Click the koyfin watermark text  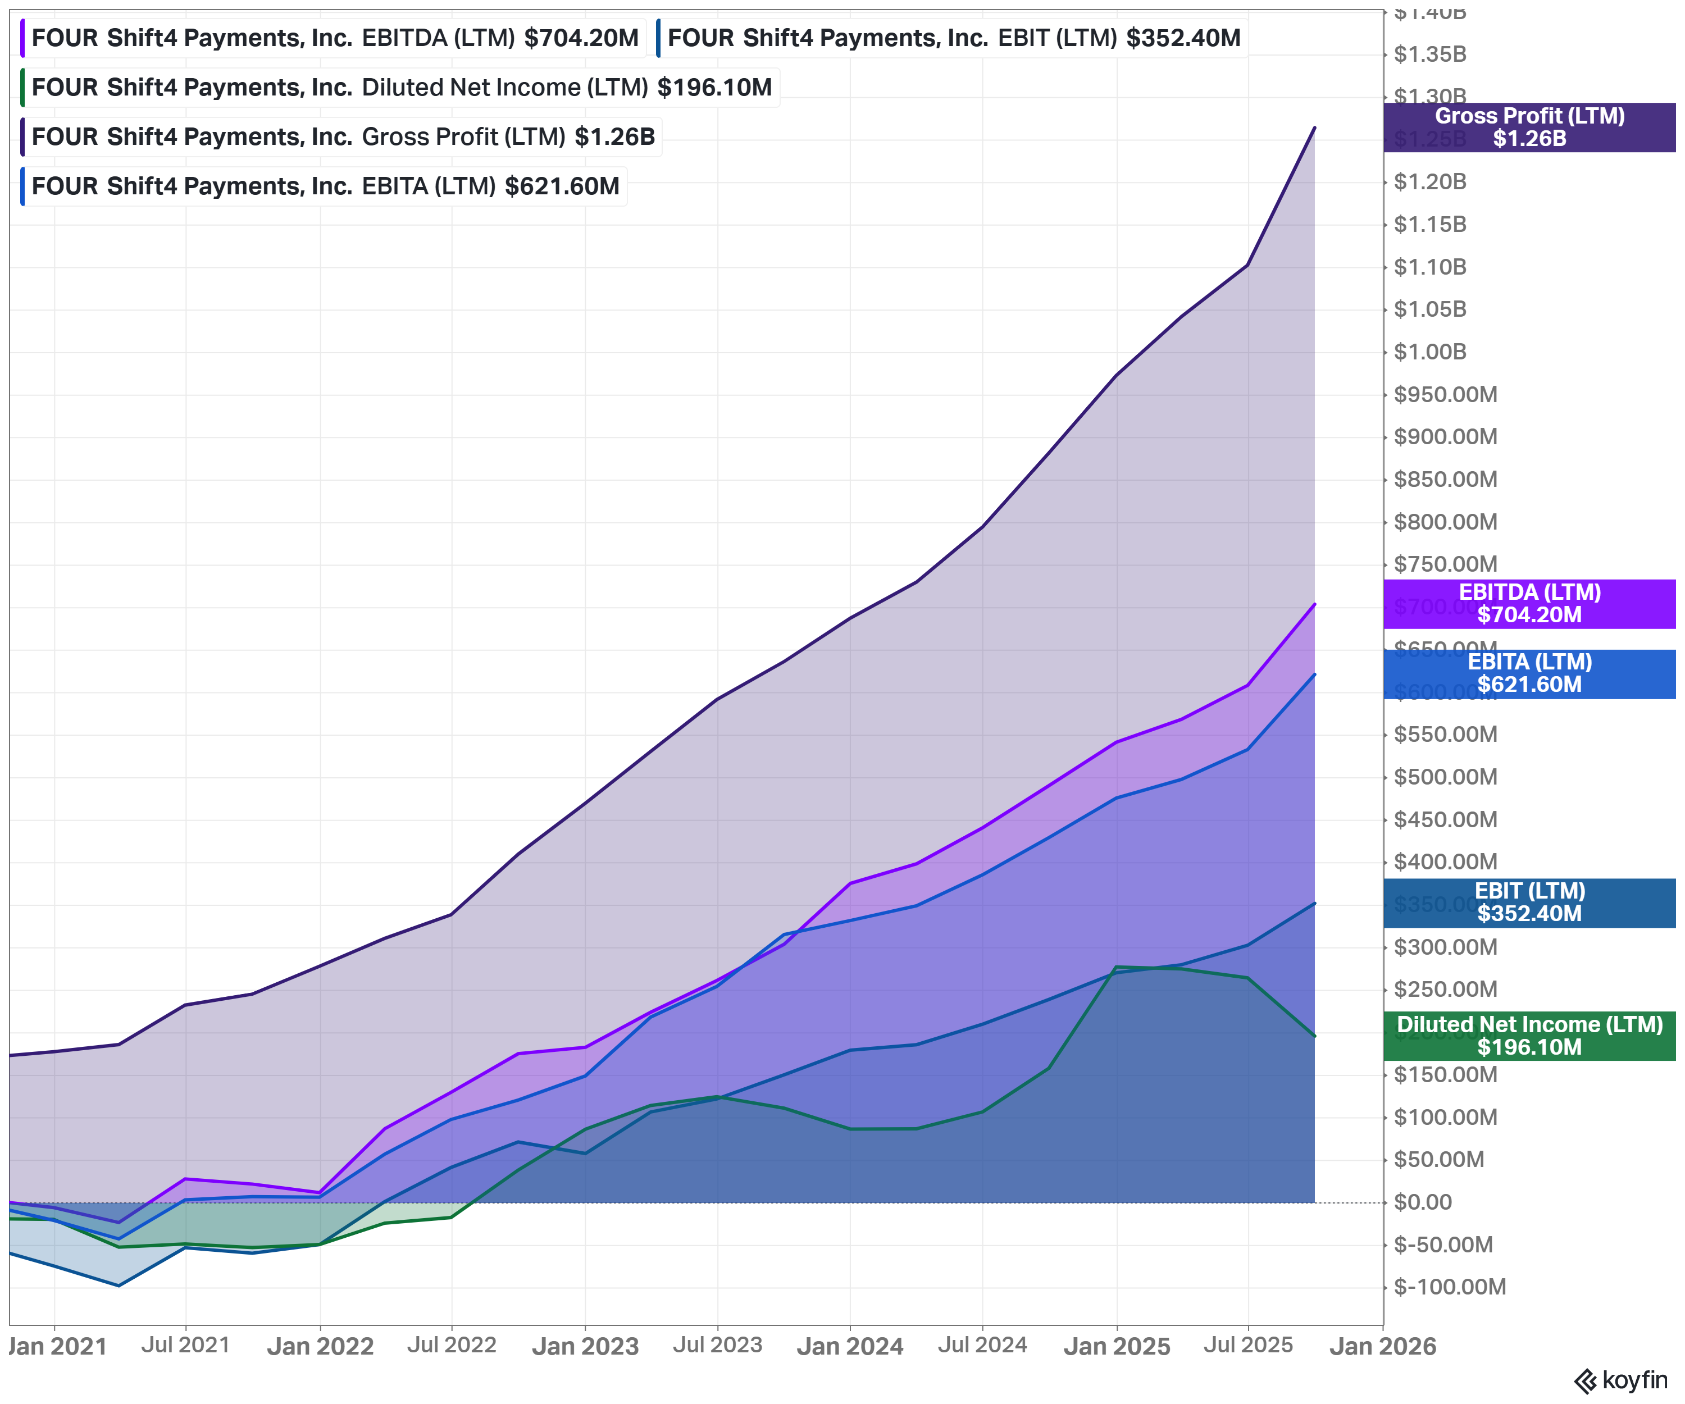tap(1635, 1381)
